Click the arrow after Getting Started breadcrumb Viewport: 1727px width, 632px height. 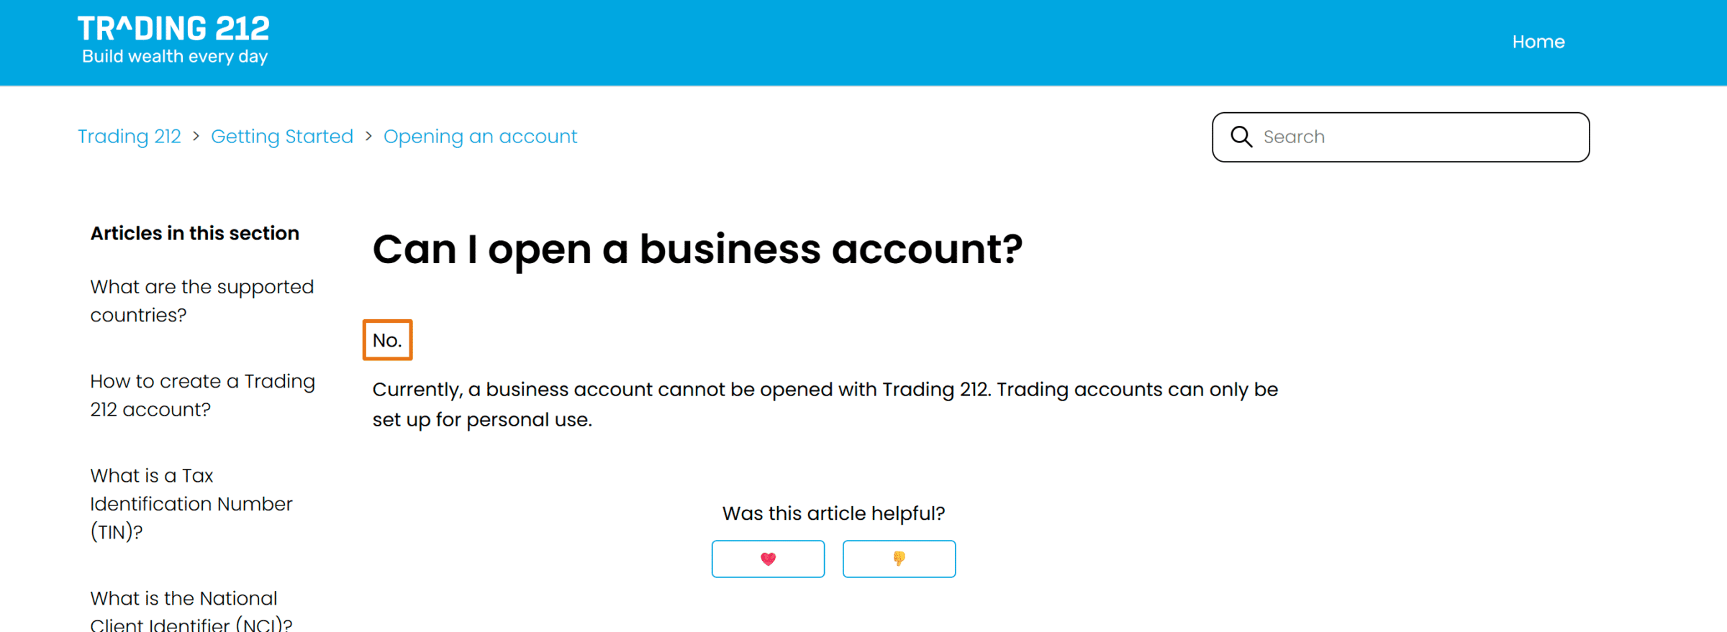[x=368, y=137]
